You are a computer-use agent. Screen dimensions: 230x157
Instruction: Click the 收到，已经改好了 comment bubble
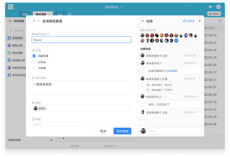pos(174,104)
